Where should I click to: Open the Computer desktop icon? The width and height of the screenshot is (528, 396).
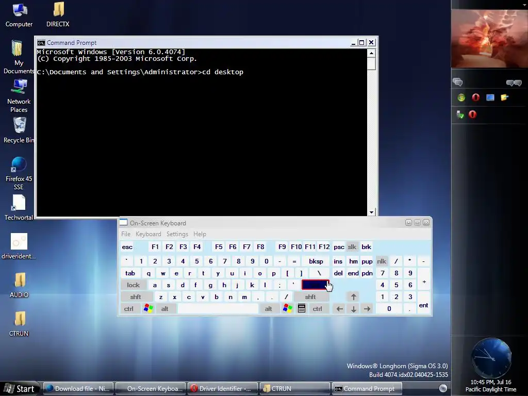click(x=19, y=15)
